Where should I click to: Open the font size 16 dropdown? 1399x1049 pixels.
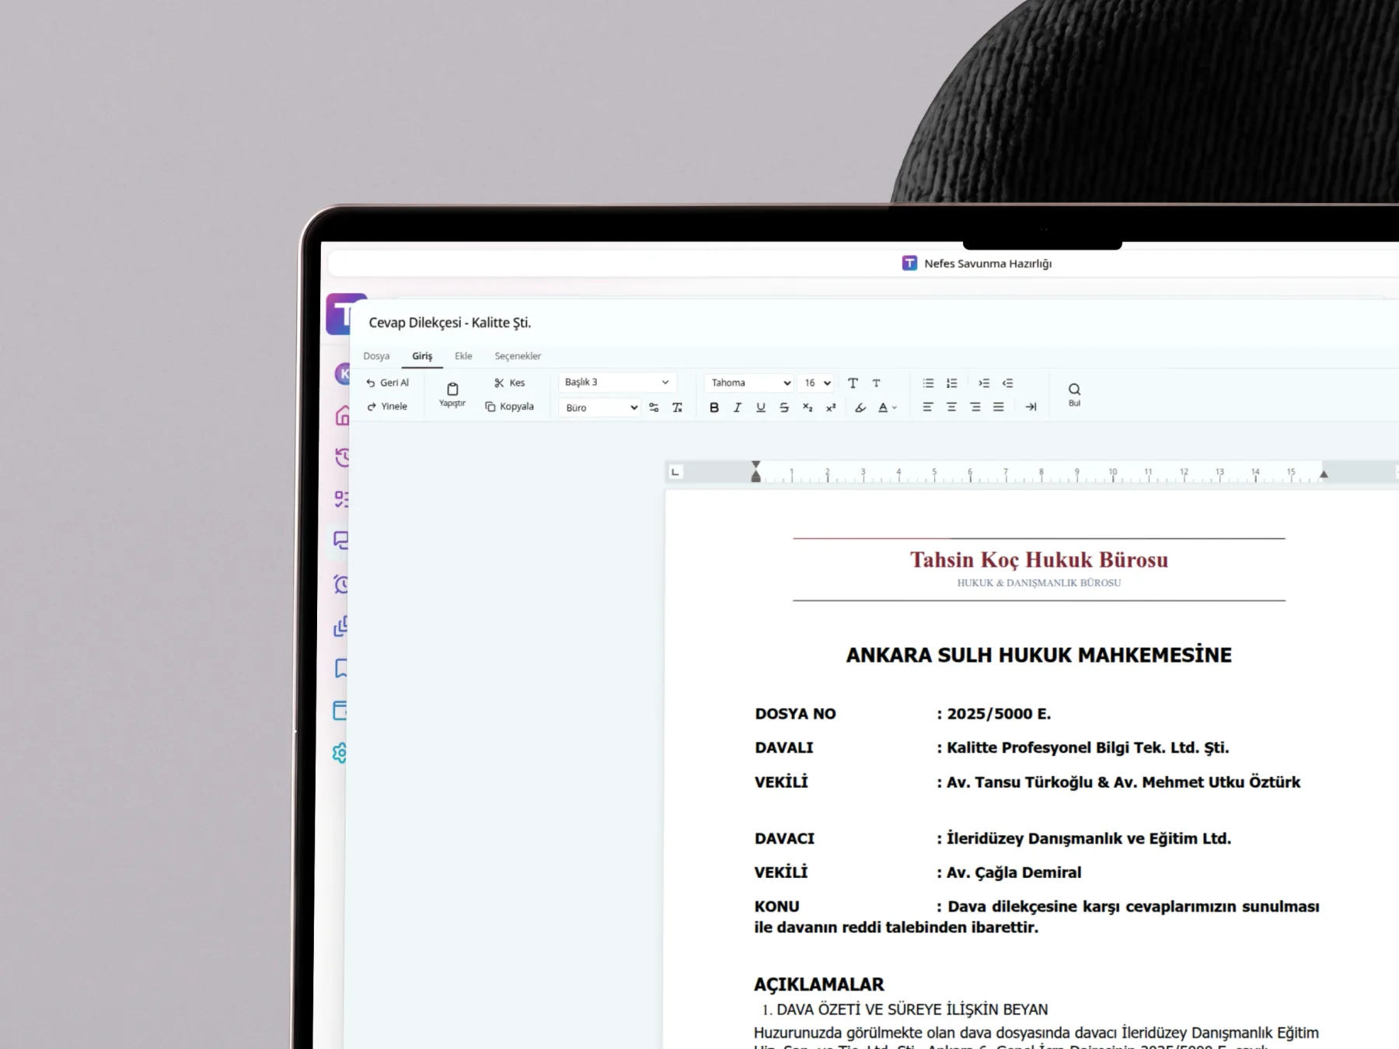tap(816, 383)
